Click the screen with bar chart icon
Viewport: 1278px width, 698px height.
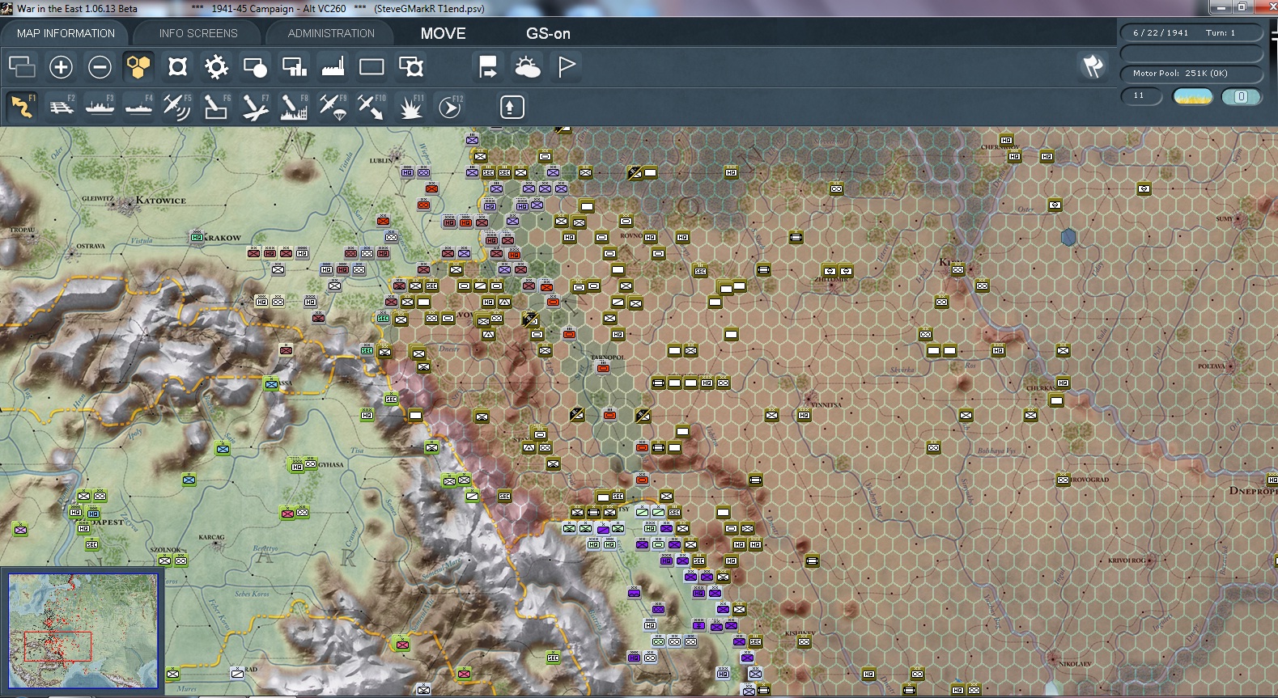[294, 66]
